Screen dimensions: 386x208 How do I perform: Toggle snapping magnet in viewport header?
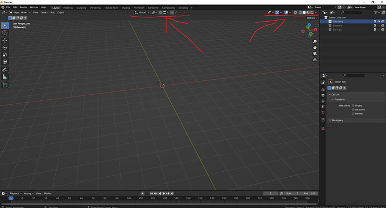click(161, 12)
